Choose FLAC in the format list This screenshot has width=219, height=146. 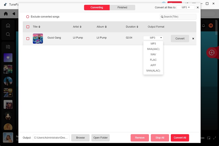pos(153,60)
